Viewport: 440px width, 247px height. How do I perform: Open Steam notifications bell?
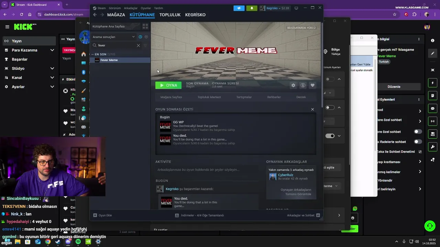click(x=252, y=8)
